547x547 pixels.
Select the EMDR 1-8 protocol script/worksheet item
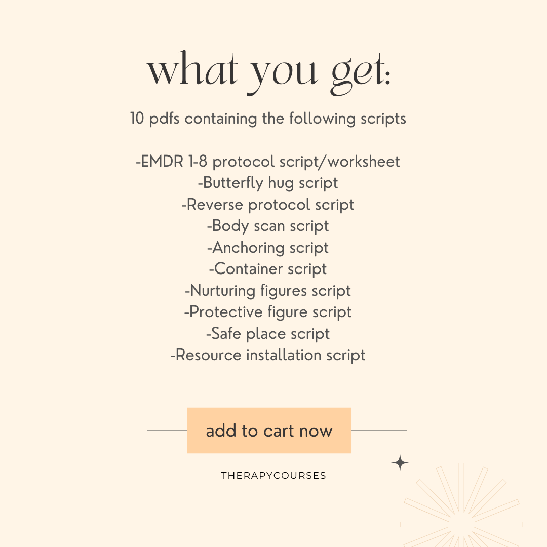click(268, 162)
